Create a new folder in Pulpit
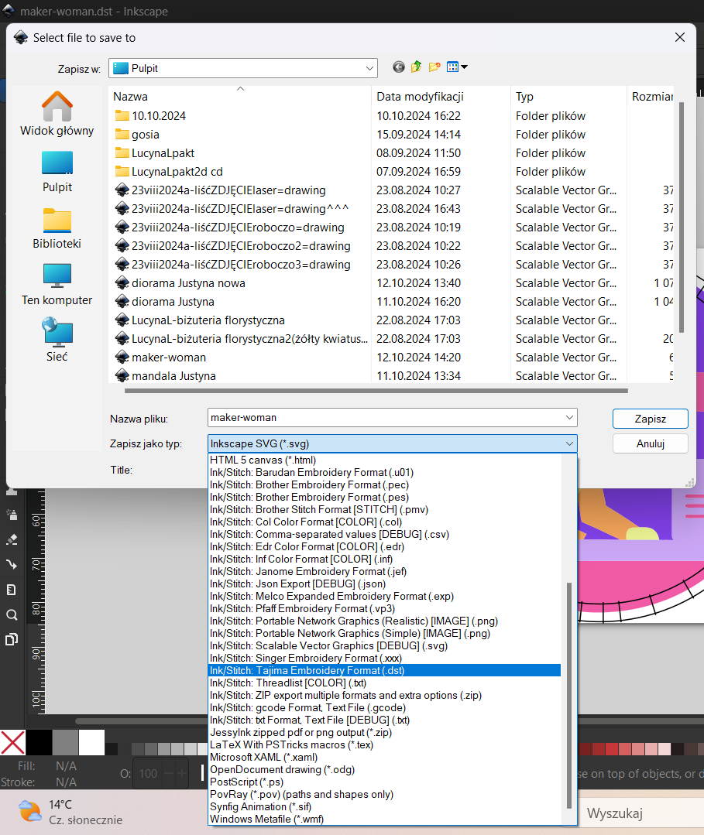Viewport: 704px width, 835px height. (x=434, y=67)
